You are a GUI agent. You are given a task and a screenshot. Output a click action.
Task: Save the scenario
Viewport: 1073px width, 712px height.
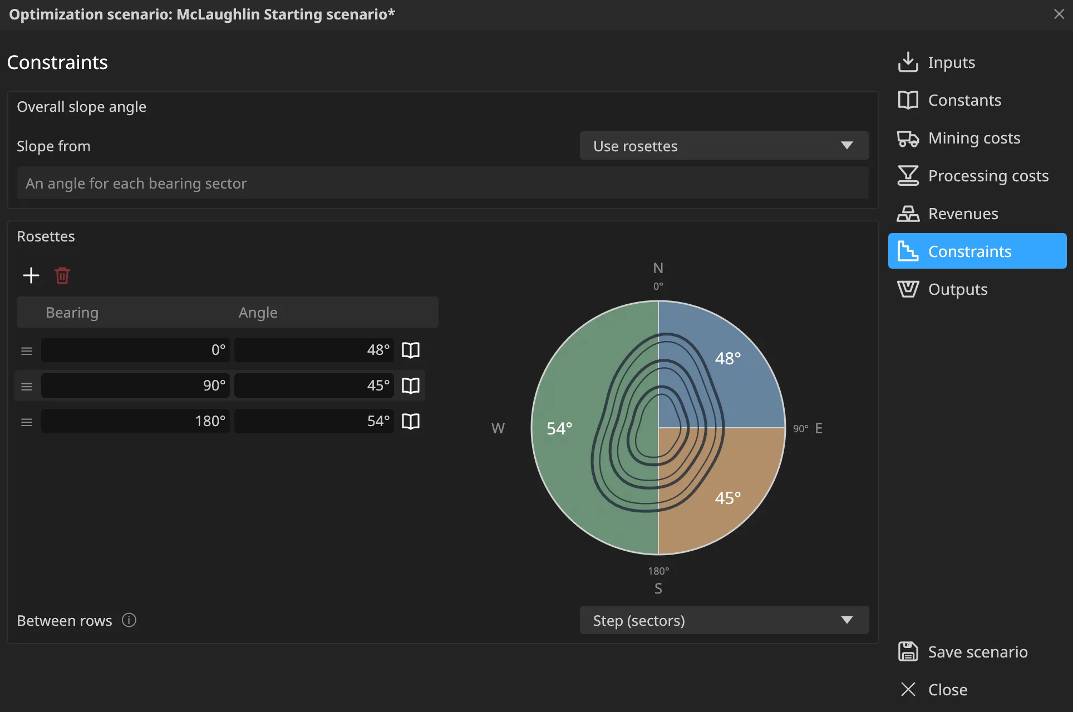click(977, 652)
